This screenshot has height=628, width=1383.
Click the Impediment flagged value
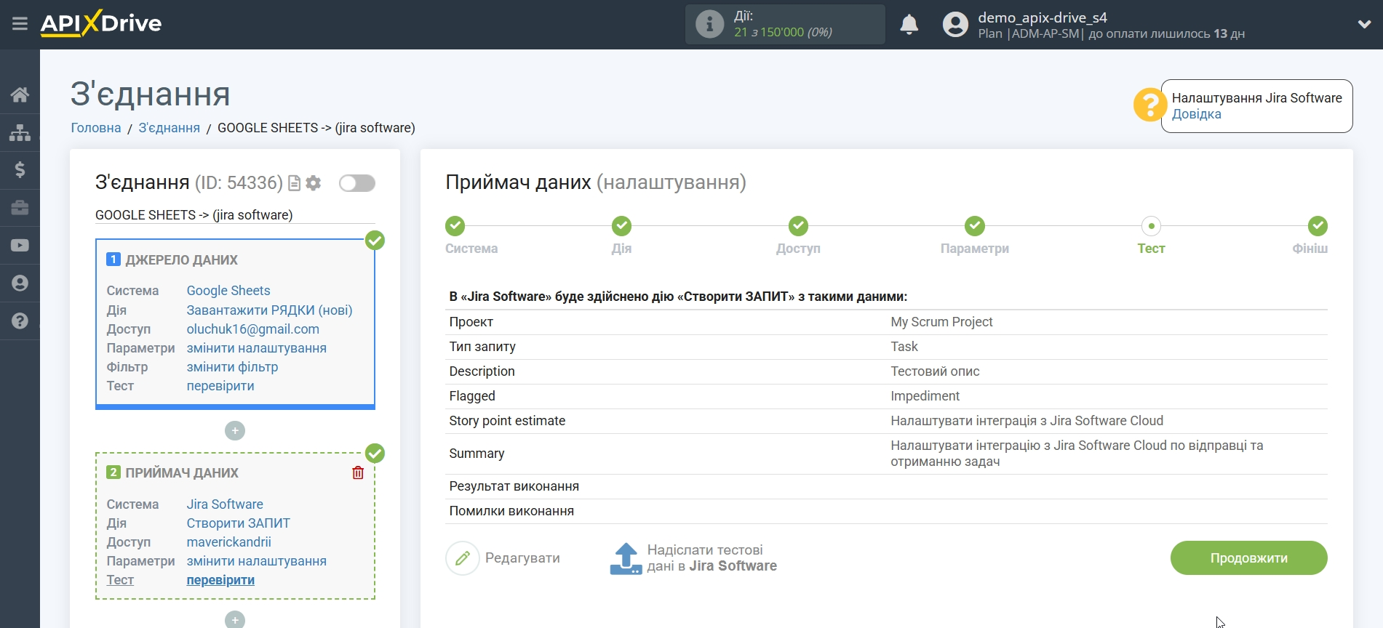coord(925,396)
